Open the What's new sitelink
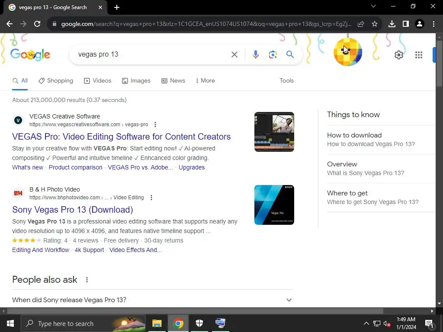Screen dimensions: 443x332 [x=28, y=167]
